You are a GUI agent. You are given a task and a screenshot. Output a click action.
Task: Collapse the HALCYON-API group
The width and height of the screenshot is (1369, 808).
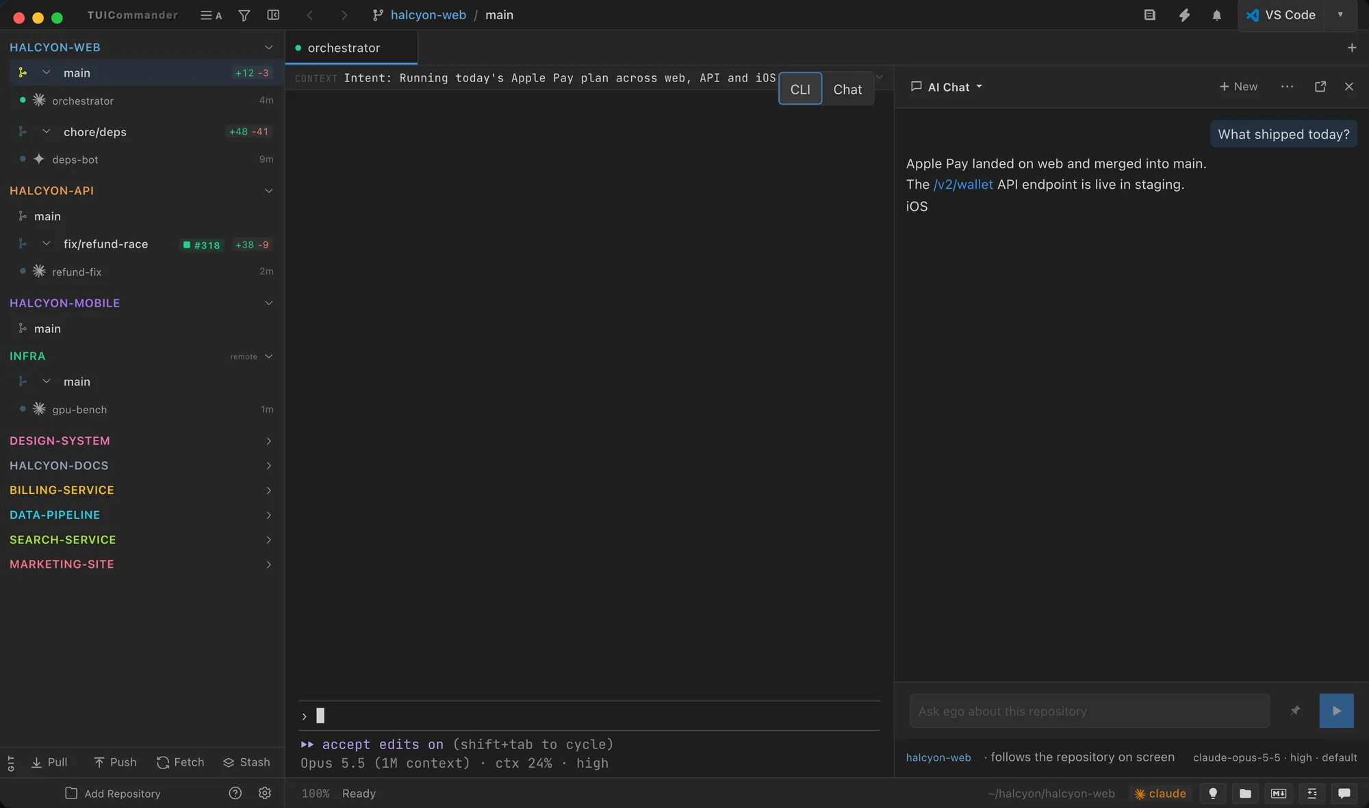click(268, 191)
